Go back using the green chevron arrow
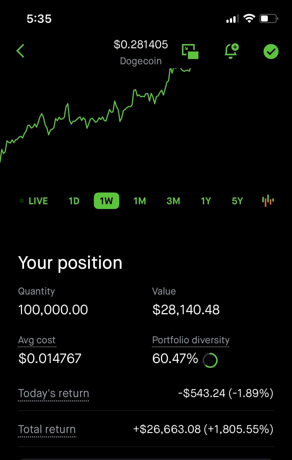This screenshot has height=460, width=292. coord(20,51)
